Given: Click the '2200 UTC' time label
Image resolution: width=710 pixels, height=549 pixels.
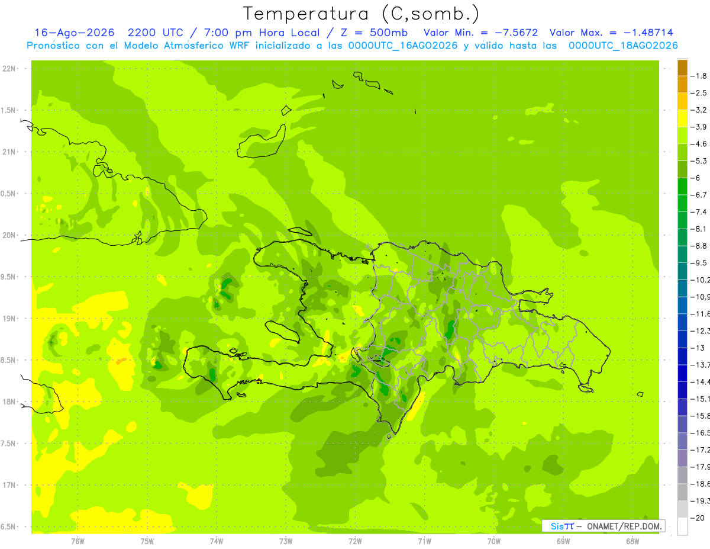Looking at the screenshot, I should tap(157, 33).
